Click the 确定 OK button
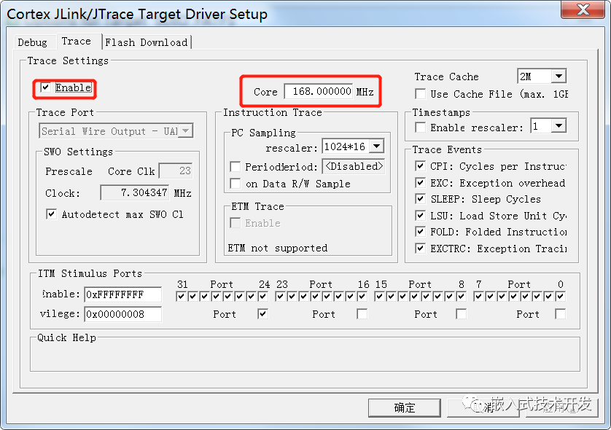The image size is (611, 430). pyautogui.click(x=405, y=408)
